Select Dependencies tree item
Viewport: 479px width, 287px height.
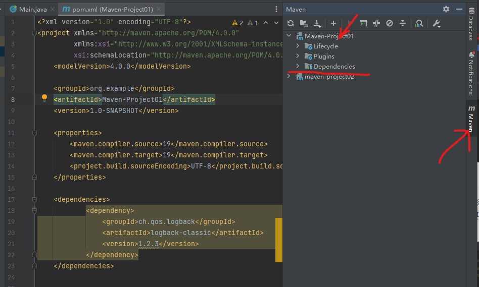334,66
